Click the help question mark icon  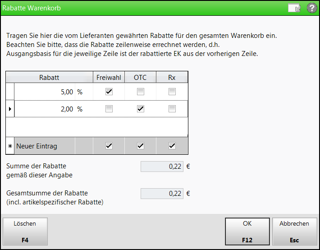[311, 8]
